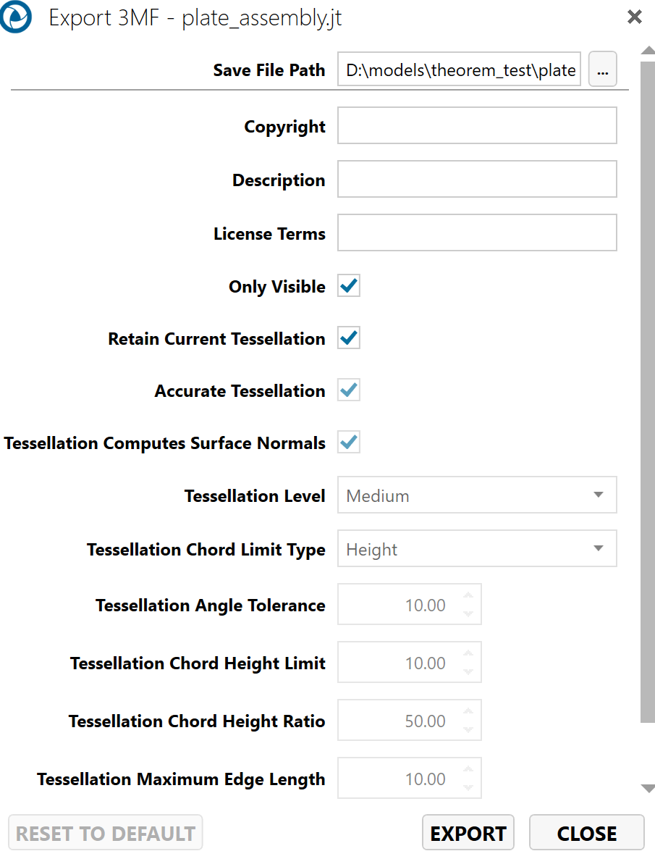The height and width of the screenshot is (859, 655).
Task: Click the Copyright text field
Action: point(477,126)
